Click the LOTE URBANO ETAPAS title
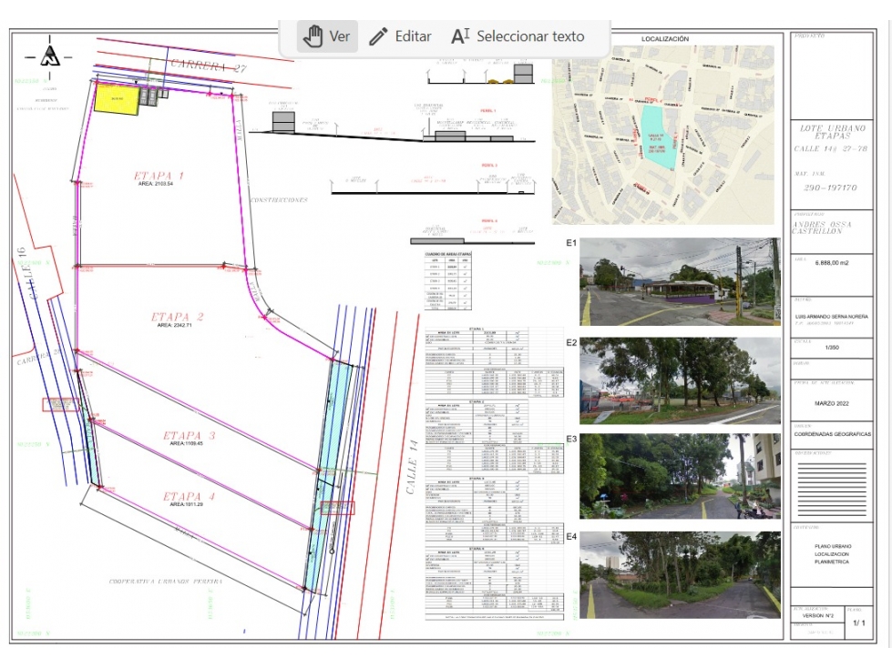Viewport: 892px width, 668px height. [x=832, y=132]
